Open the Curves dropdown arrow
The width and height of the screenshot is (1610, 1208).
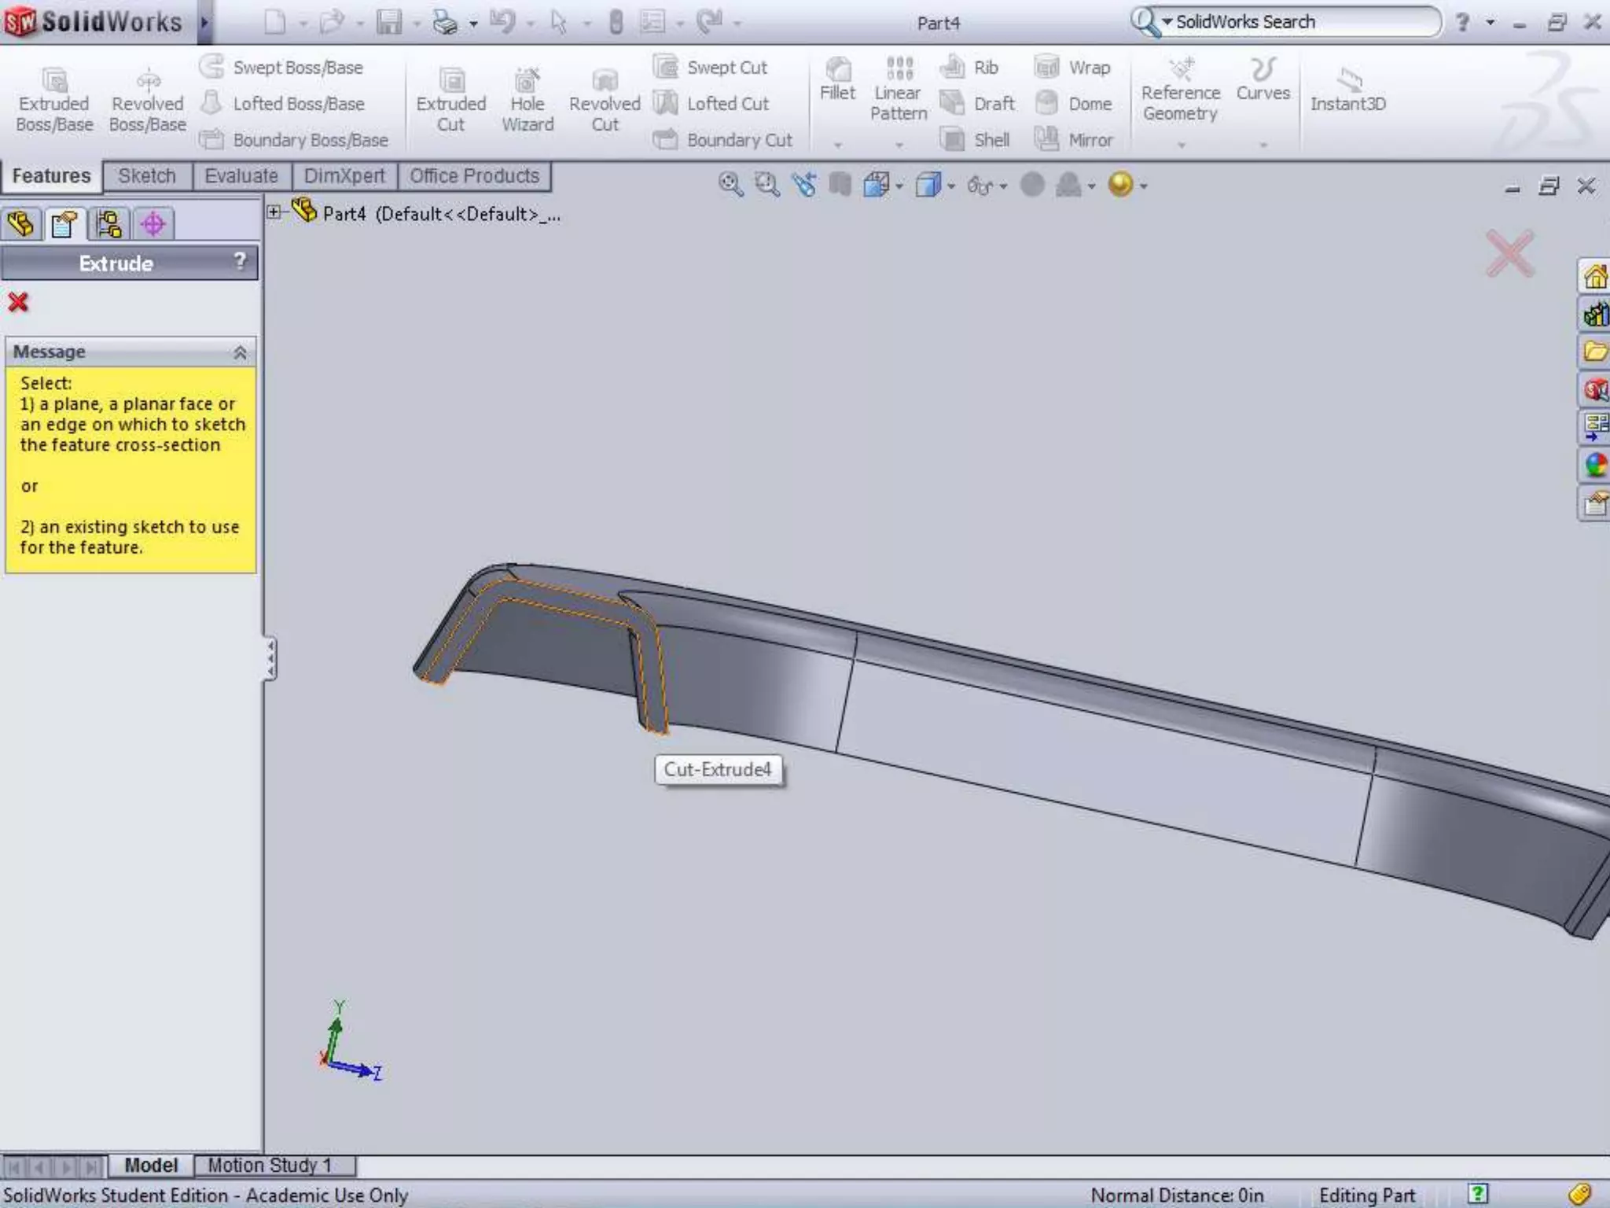click(1263, 145)
